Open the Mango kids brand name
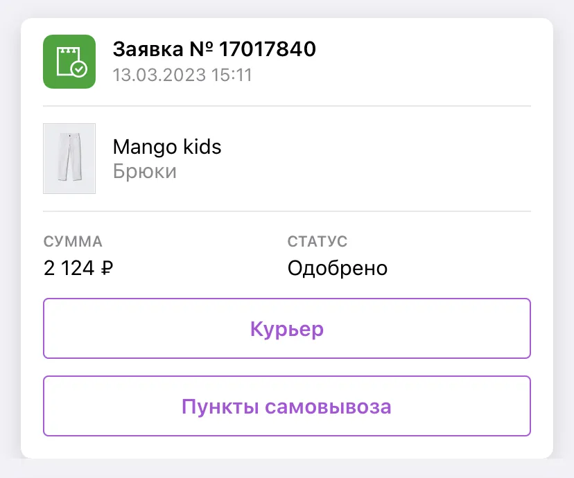 (167, 147)
